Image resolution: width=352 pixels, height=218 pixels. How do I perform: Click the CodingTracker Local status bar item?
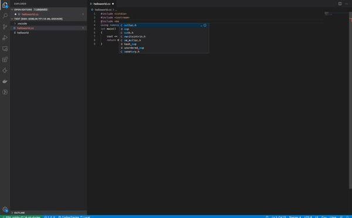(74, 217)
